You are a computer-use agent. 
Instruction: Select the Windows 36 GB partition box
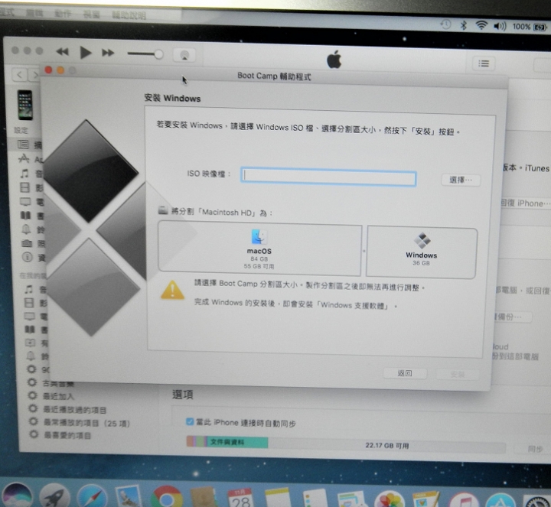point(422,253)
